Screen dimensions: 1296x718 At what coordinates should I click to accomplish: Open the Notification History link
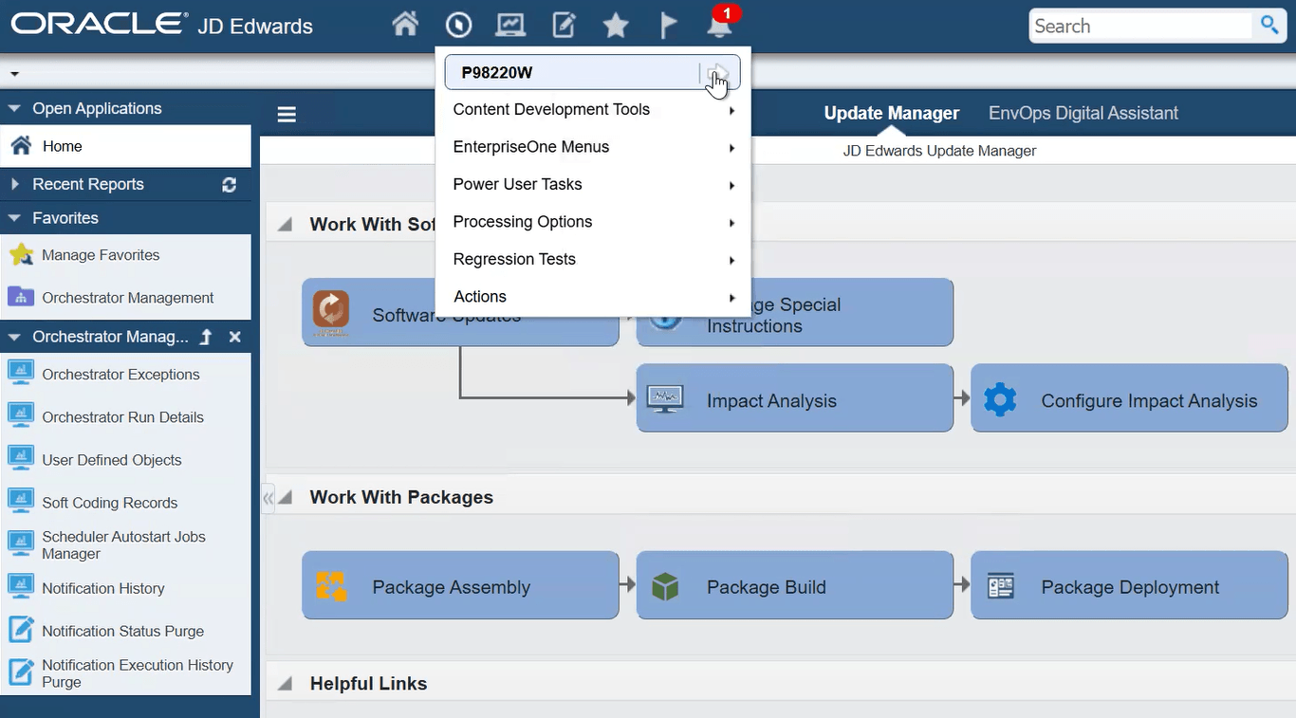coord(103,588)
